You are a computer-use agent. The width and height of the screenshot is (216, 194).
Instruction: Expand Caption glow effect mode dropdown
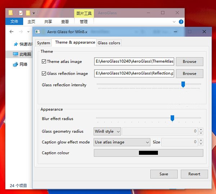pyautogui.click(x=122, y=142)
